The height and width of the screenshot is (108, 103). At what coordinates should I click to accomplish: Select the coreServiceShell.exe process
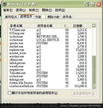[50, 86]
